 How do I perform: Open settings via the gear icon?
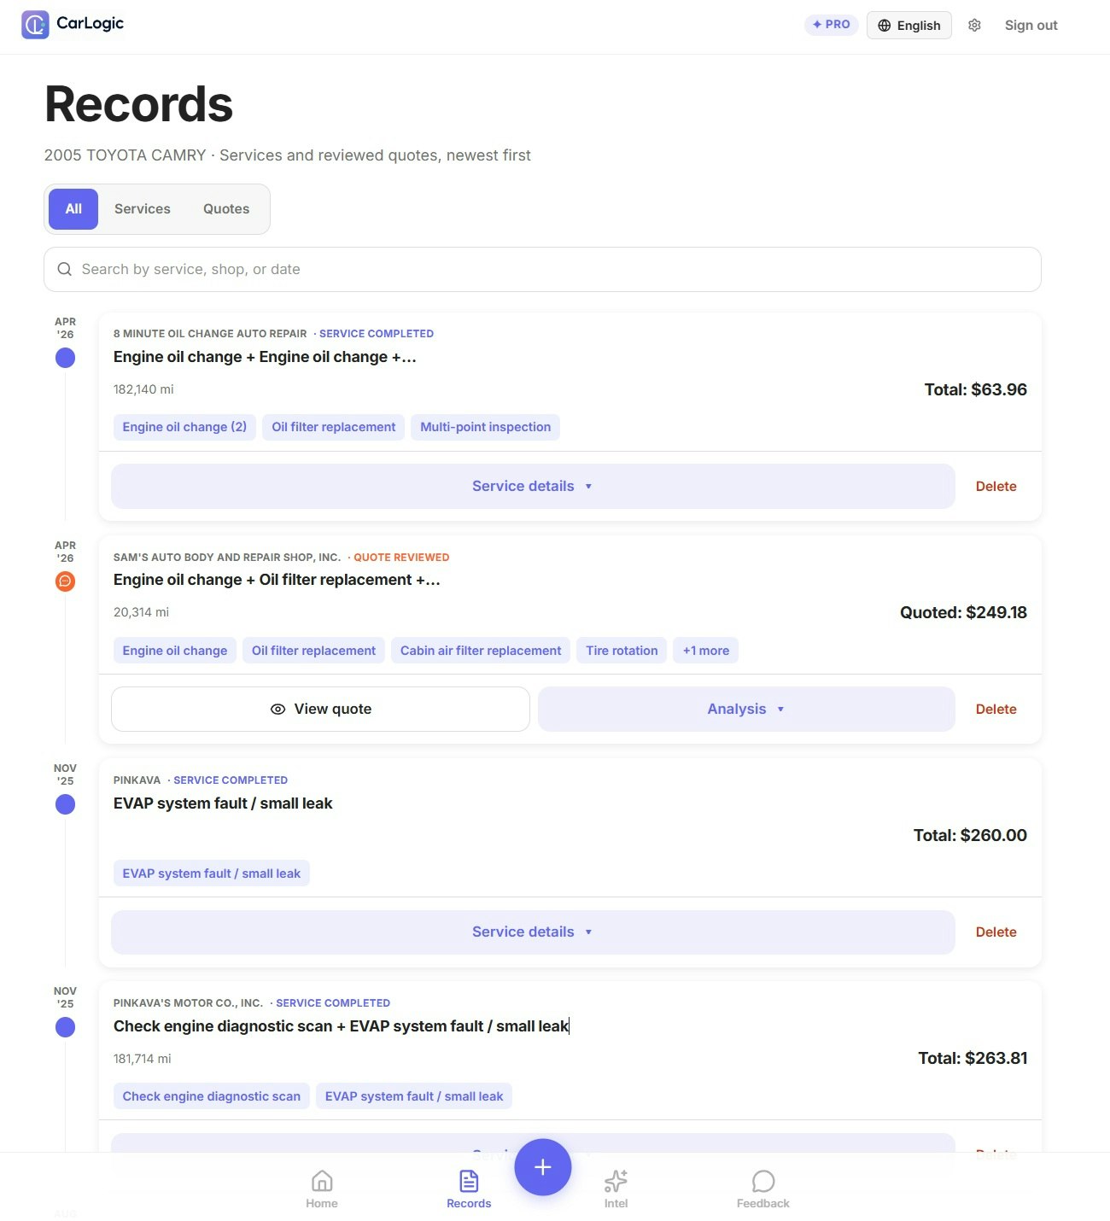[974, 26]
